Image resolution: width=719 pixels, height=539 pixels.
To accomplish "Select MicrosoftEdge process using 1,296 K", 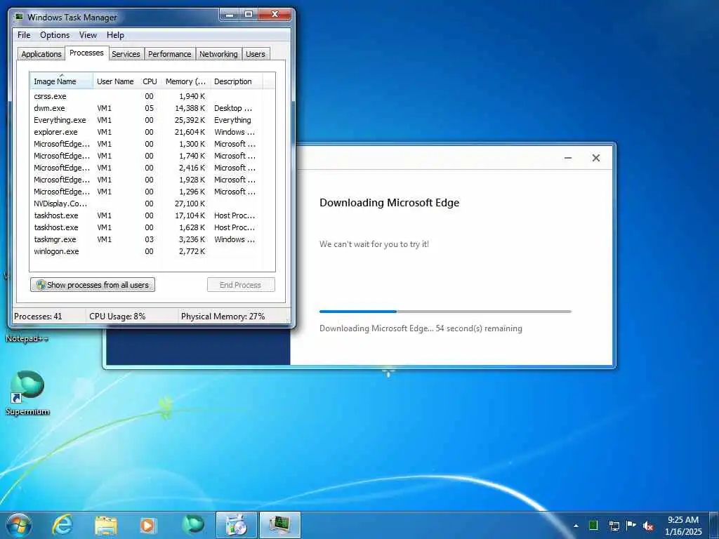I will tap(152, 192).
